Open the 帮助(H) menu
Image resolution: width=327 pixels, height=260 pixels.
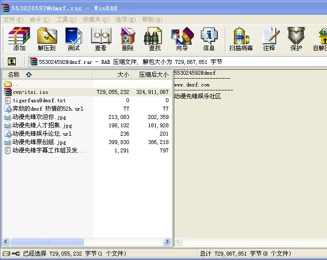[x=152, y=20]
